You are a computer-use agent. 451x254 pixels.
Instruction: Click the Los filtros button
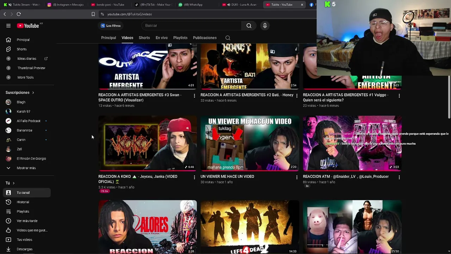(111, 26)
